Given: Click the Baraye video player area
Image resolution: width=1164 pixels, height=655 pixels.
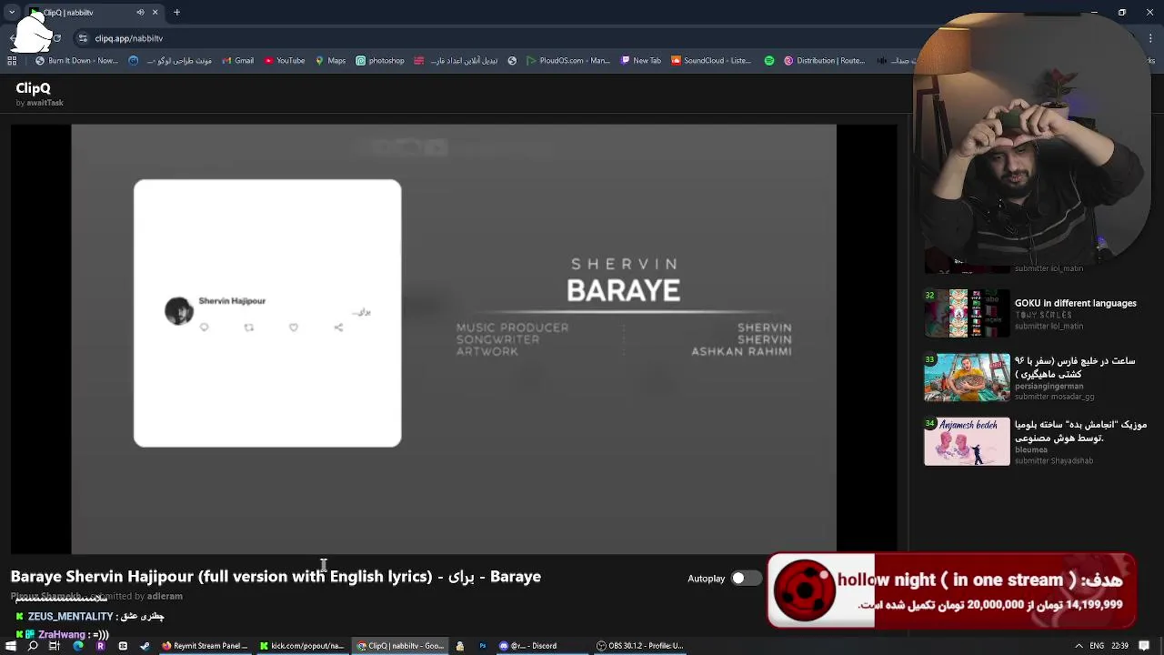Looking at the screenshot, I should coord(454,338).
